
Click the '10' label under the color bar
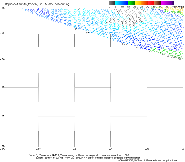(122, 6)
